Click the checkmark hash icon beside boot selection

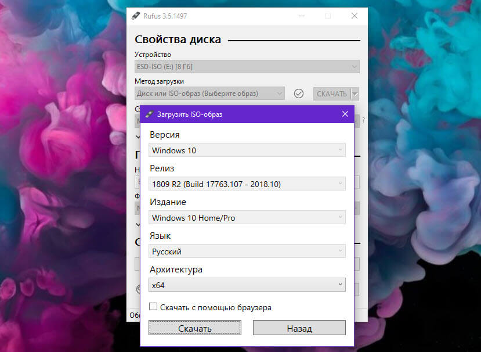[x=298, y=94]
